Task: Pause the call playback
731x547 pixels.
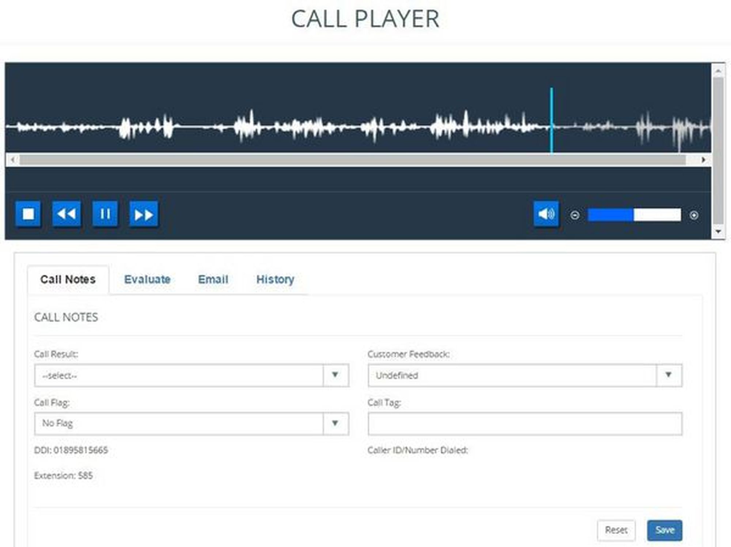Action: tap(105, 214)
